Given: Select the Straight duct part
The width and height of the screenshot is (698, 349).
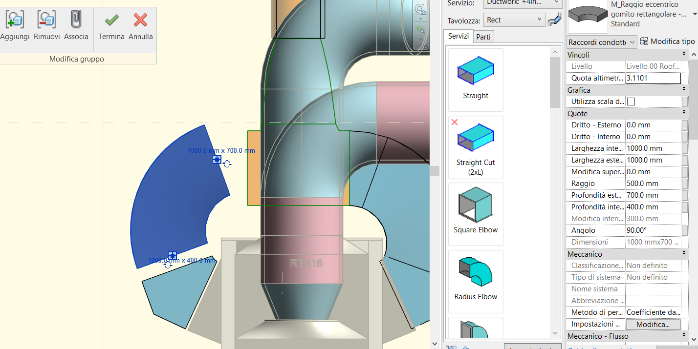Looking at the screenshot, I should (475, 78).
